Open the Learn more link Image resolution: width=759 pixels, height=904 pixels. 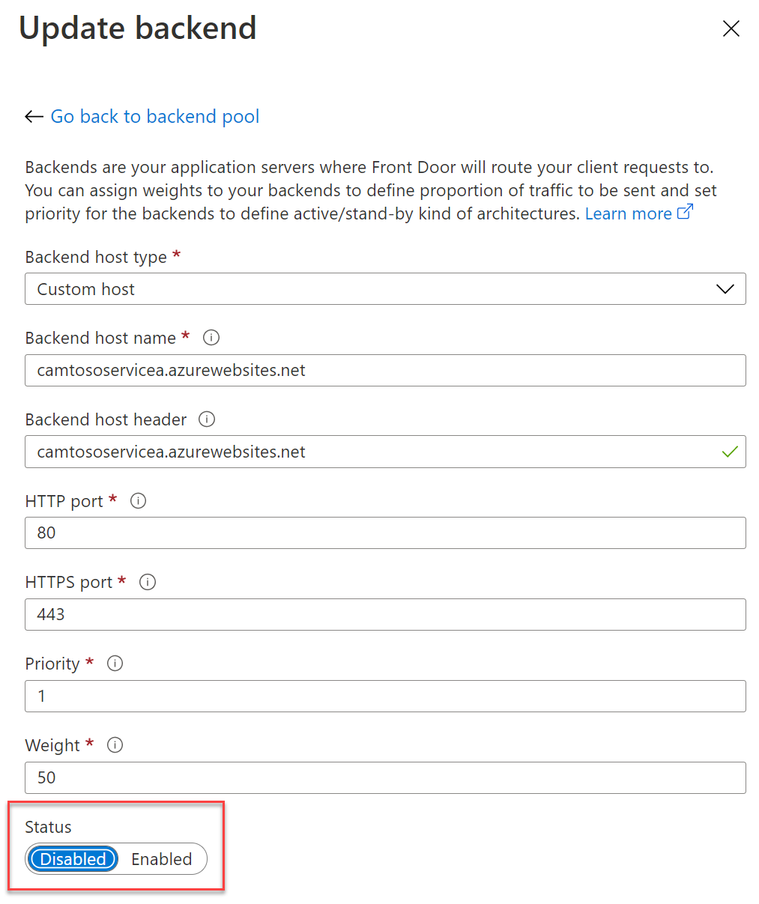(628, 214)
